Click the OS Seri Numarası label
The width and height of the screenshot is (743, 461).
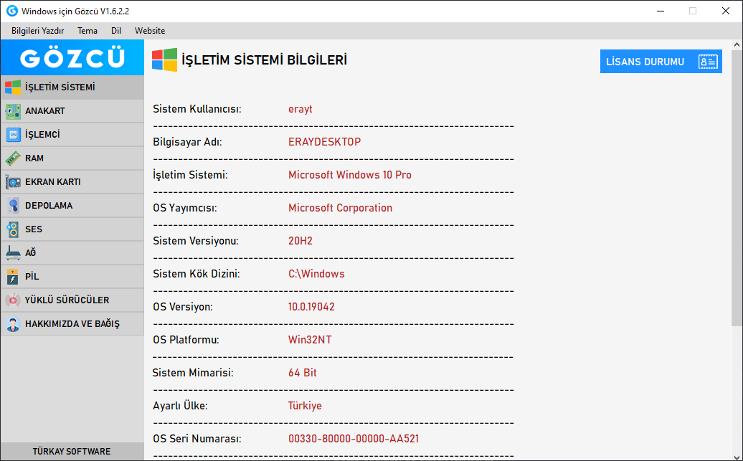pyautogui.click(x=197, y=439)
